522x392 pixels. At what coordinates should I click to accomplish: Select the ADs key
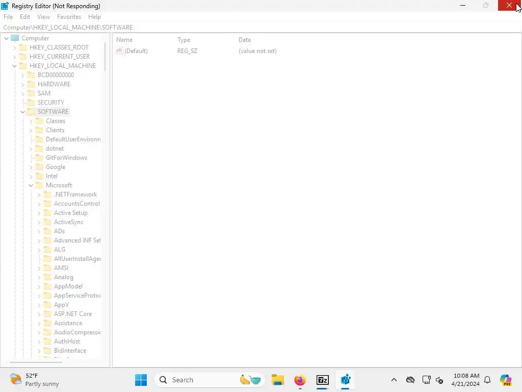coord(59,231)
